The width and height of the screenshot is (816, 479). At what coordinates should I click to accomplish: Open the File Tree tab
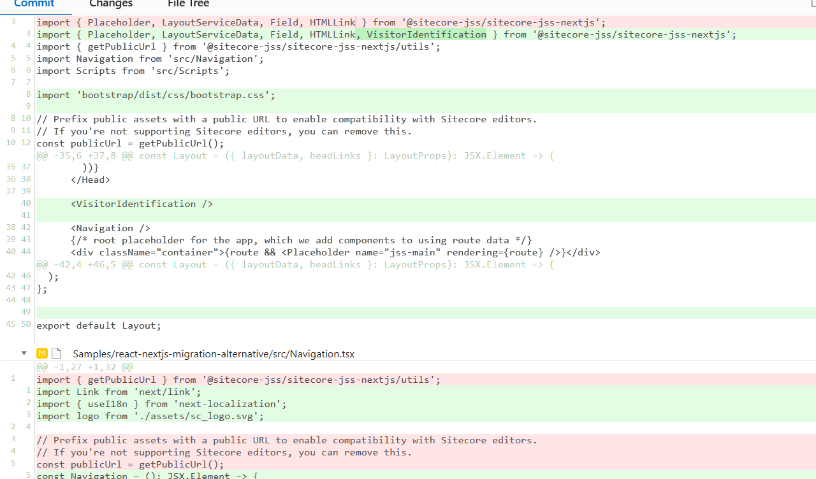[x=188, y=4]
